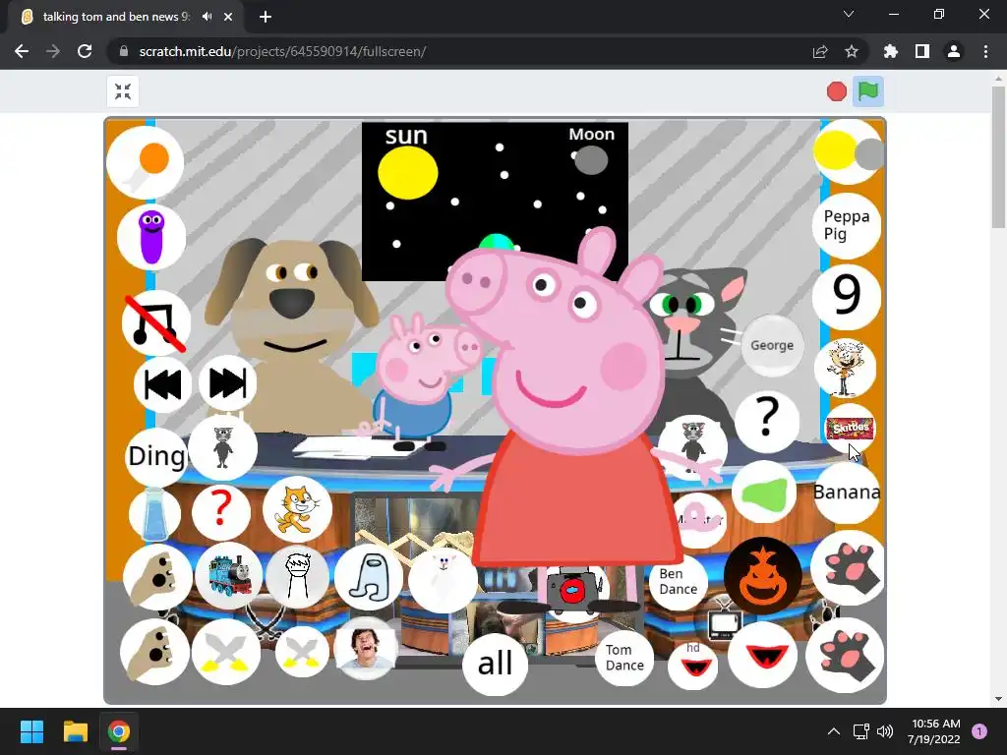The image size is (1007, 755).
Task: Show hidden system tray icons
Action: [x=834, y=731]
